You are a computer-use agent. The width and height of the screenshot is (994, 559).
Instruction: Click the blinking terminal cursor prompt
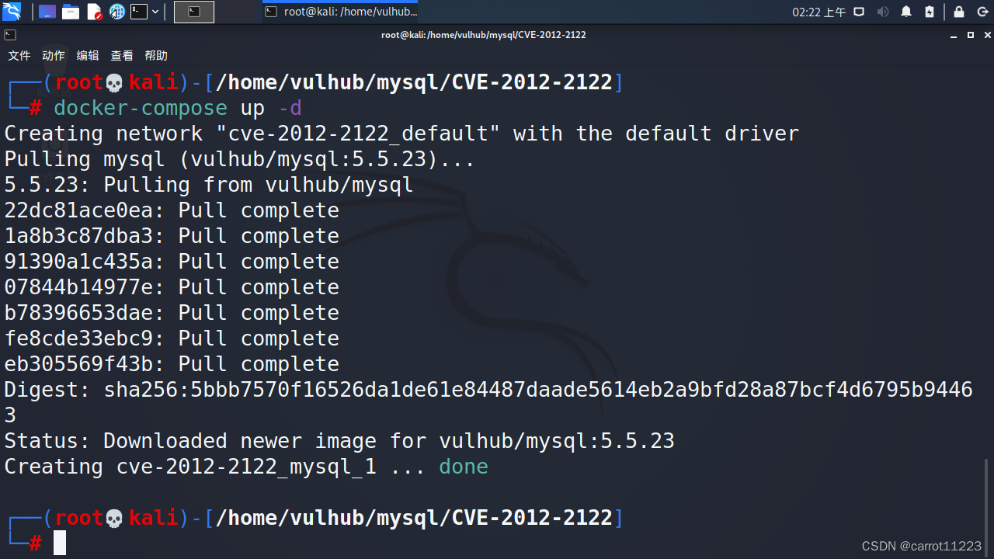pyautogui.click(x=60, y=543)
